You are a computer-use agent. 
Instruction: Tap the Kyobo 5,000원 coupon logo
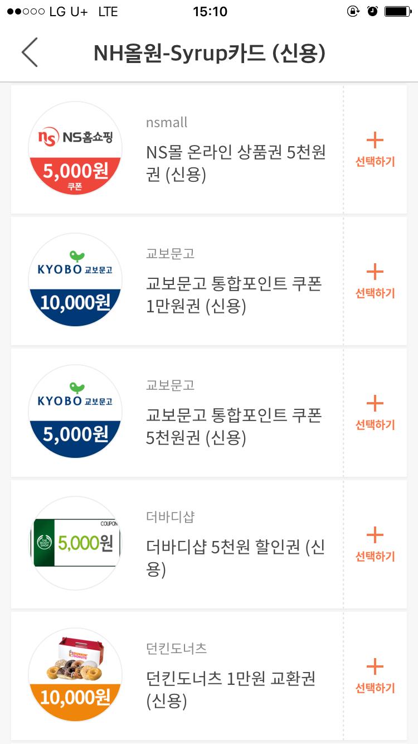(x=75, y=412)
